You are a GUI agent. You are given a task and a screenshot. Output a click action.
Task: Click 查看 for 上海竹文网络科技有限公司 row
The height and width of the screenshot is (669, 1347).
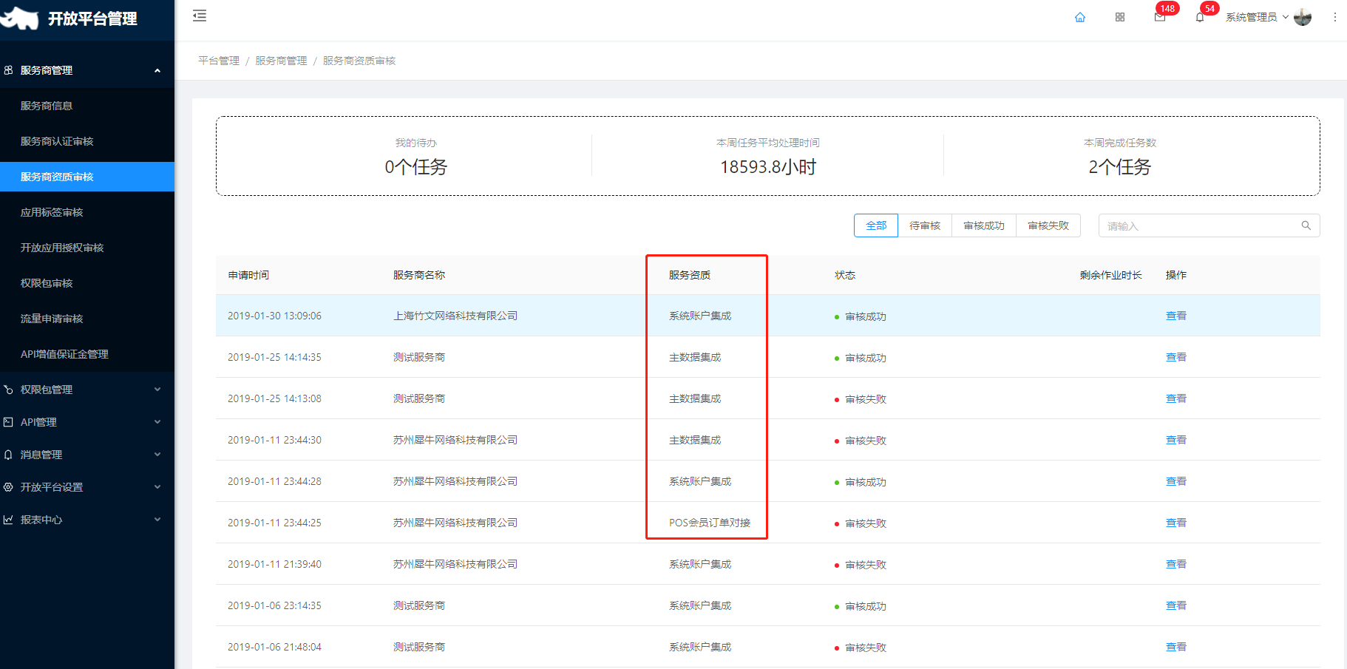point(1176,316)
